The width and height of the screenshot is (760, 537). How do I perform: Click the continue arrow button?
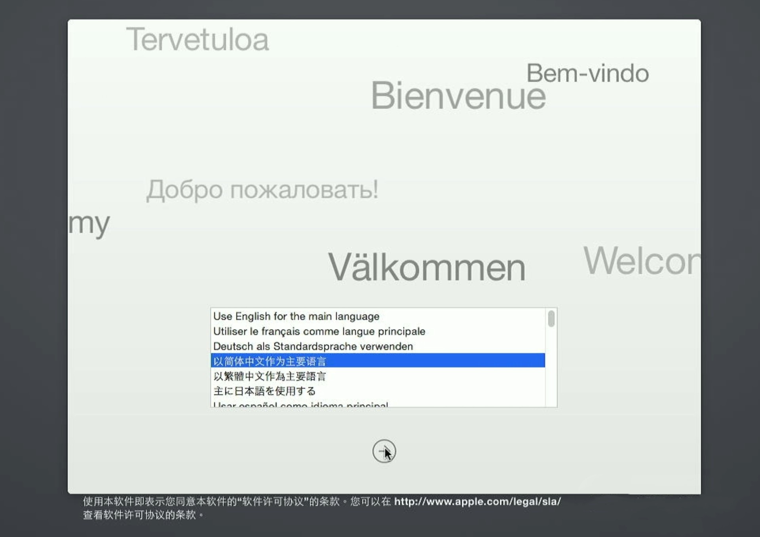click(x=384, y=451)
